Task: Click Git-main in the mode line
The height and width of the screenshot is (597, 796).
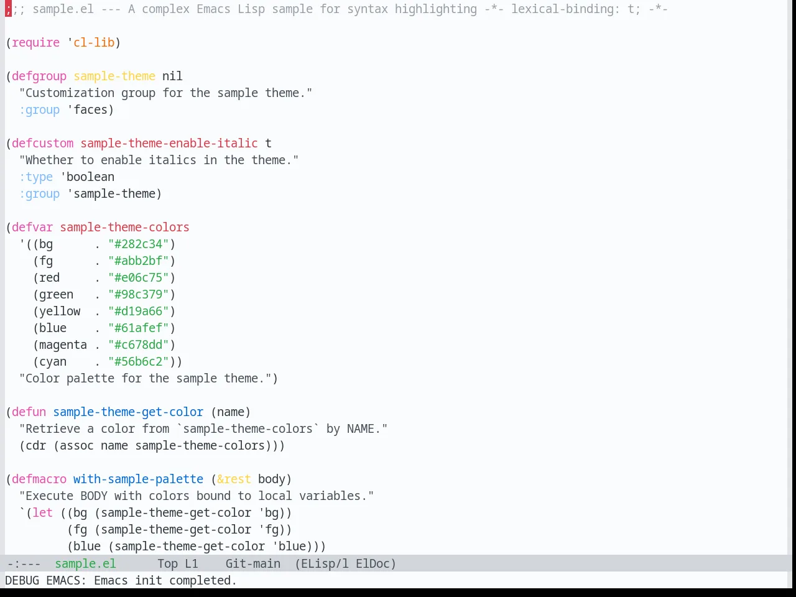Action: (252, 563)
